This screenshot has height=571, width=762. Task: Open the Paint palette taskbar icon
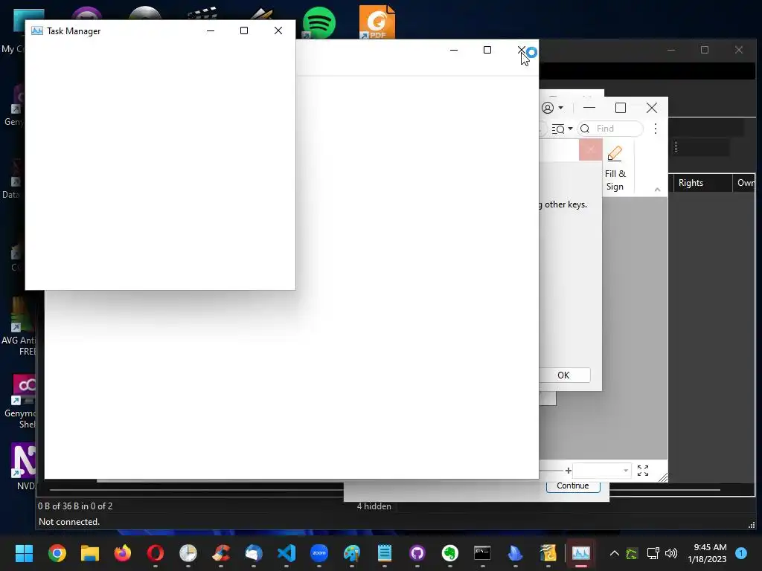pos(352,553)
